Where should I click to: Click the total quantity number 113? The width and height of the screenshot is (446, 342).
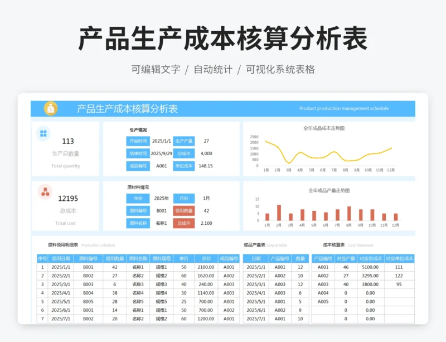coord(68,141)
